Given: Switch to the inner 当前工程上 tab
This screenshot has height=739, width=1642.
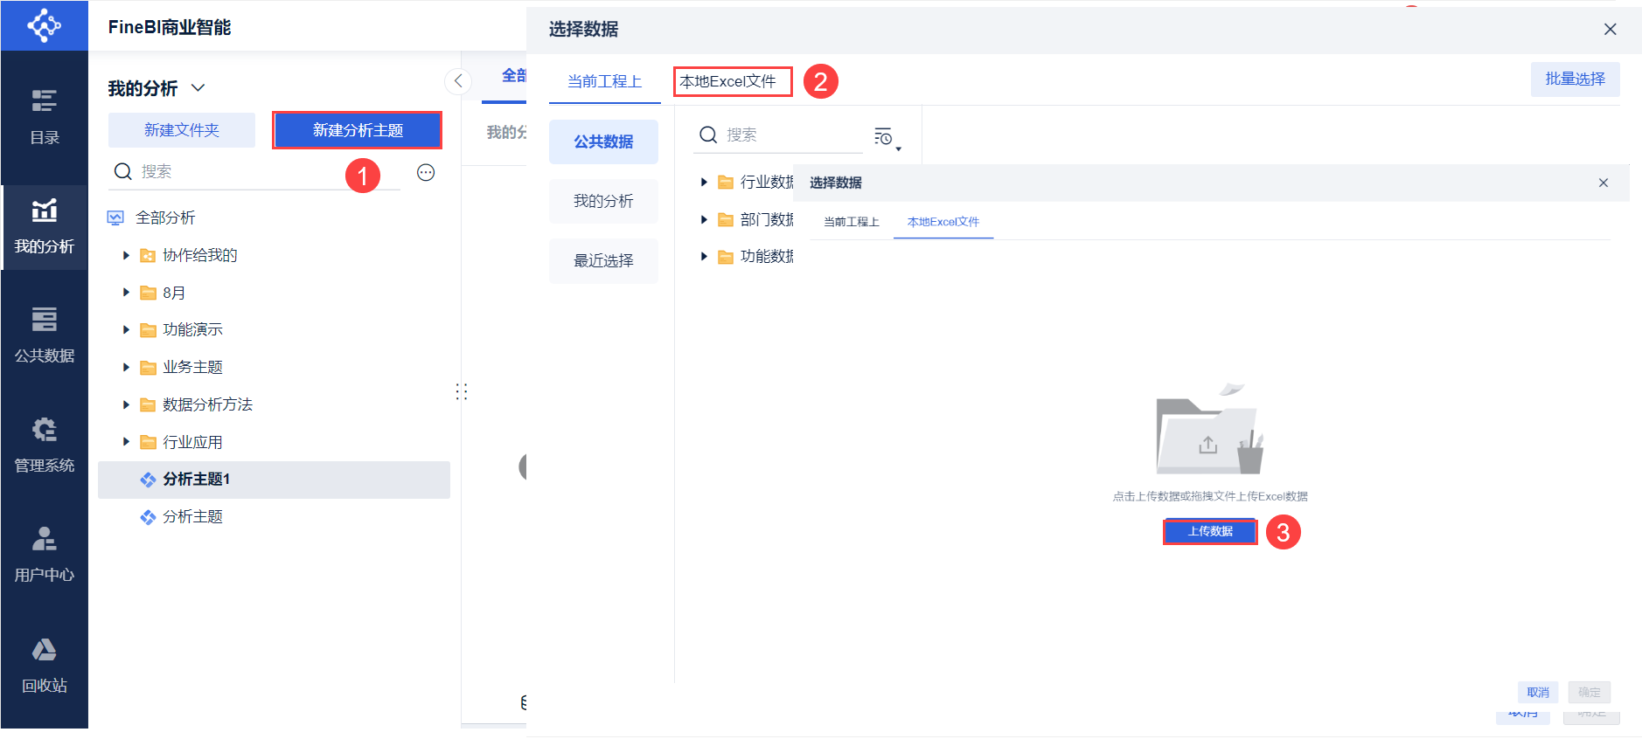Looking at the screenshot, I should click(x=852, y=222).
